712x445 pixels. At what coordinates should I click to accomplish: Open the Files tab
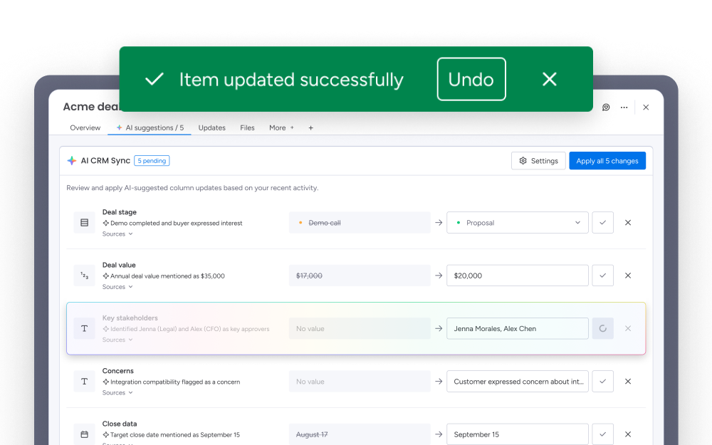247,127
